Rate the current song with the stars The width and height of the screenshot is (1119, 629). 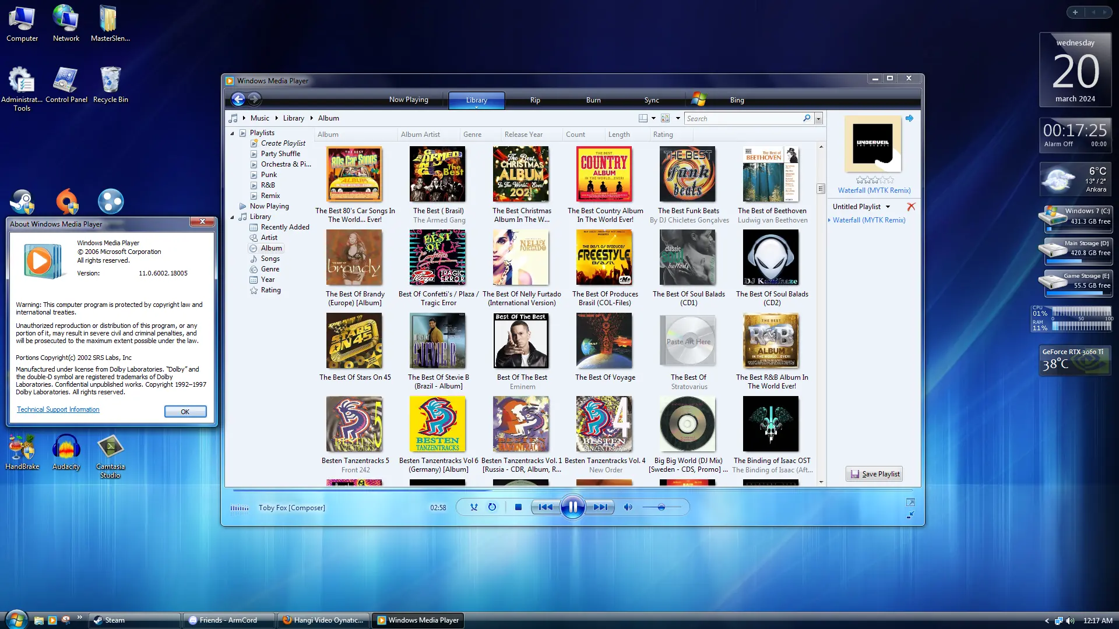tap(874, 181)
